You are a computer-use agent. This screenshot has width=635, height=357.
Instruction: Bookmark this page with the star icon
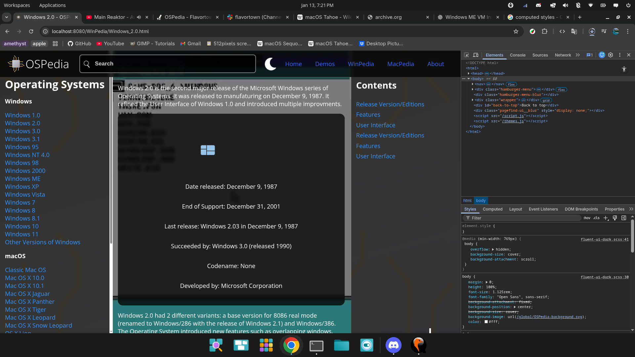point(516,31)
